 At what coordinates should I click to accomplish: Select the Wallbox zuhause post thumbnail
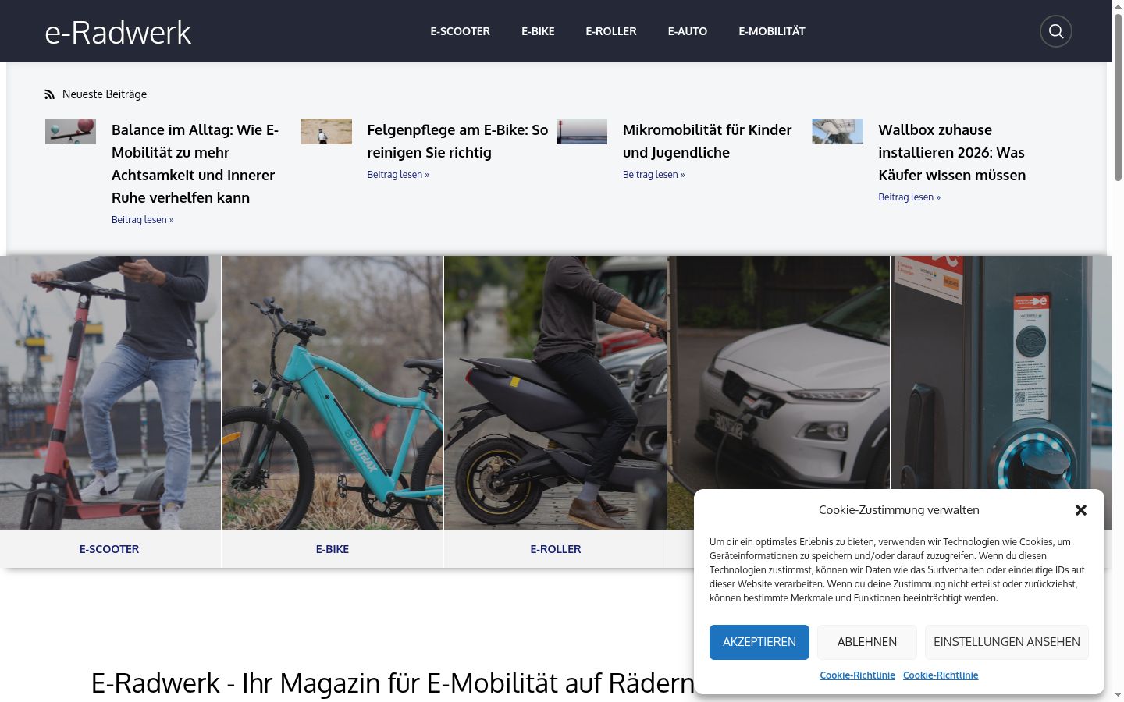tap(838, 131)
